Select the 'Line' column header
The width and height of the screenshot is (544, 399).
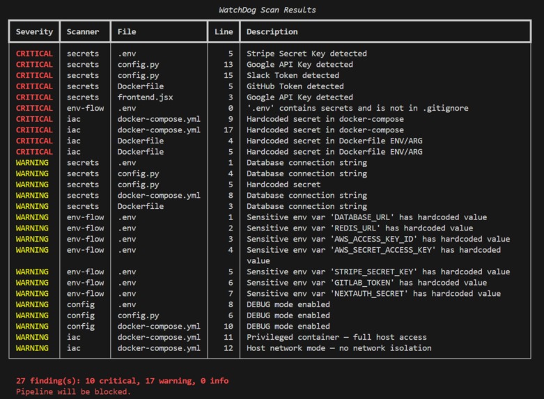(224, 31)
